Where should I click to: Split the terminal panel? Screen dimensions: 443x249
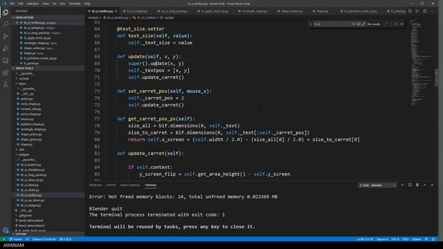(410, 185)
